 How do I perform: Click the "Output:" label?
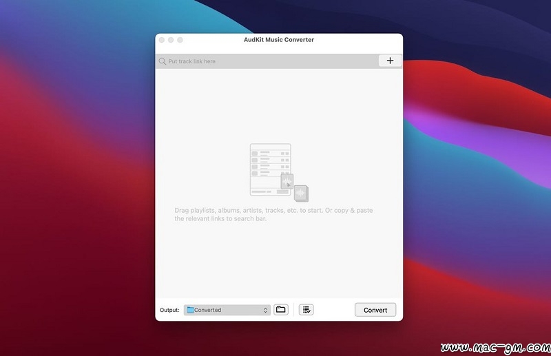[x=169, y=310]
